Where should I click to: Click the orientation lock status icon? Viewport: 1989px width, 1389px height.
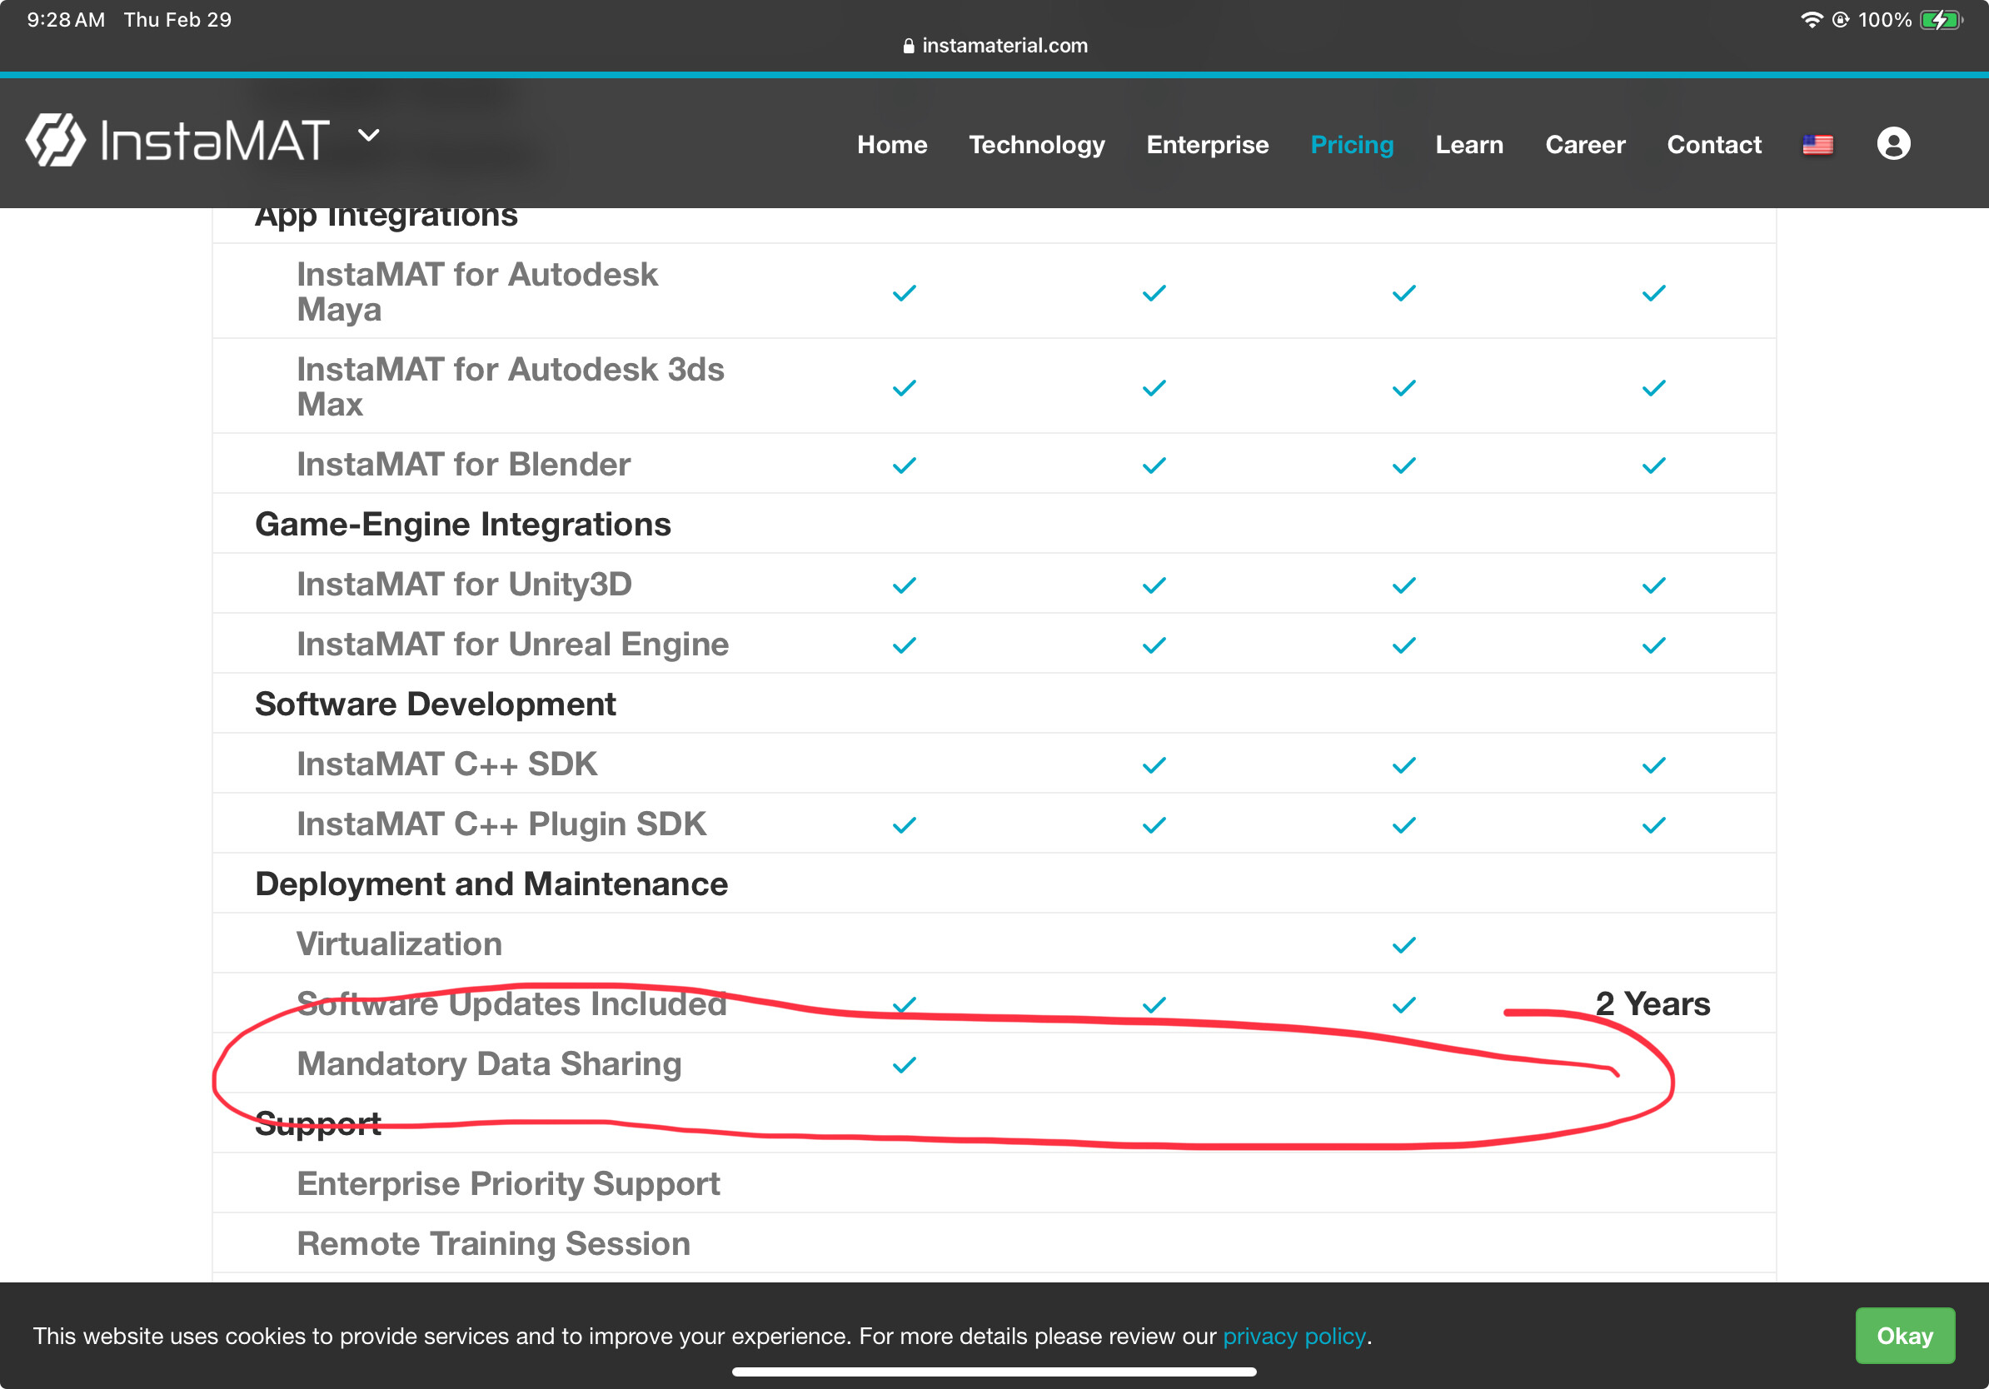(1841, 20)
